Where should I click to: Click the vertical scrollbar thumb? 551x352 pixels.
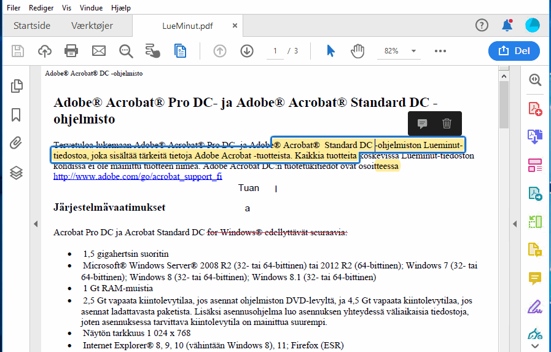point(504,104)
